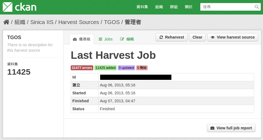
Task: Focus the 搜尋 search input field
Action: pos(227,7)
